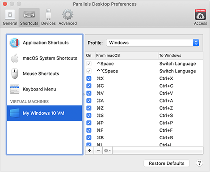
Task: Open the help question mark button
Action: coord(199,163)
